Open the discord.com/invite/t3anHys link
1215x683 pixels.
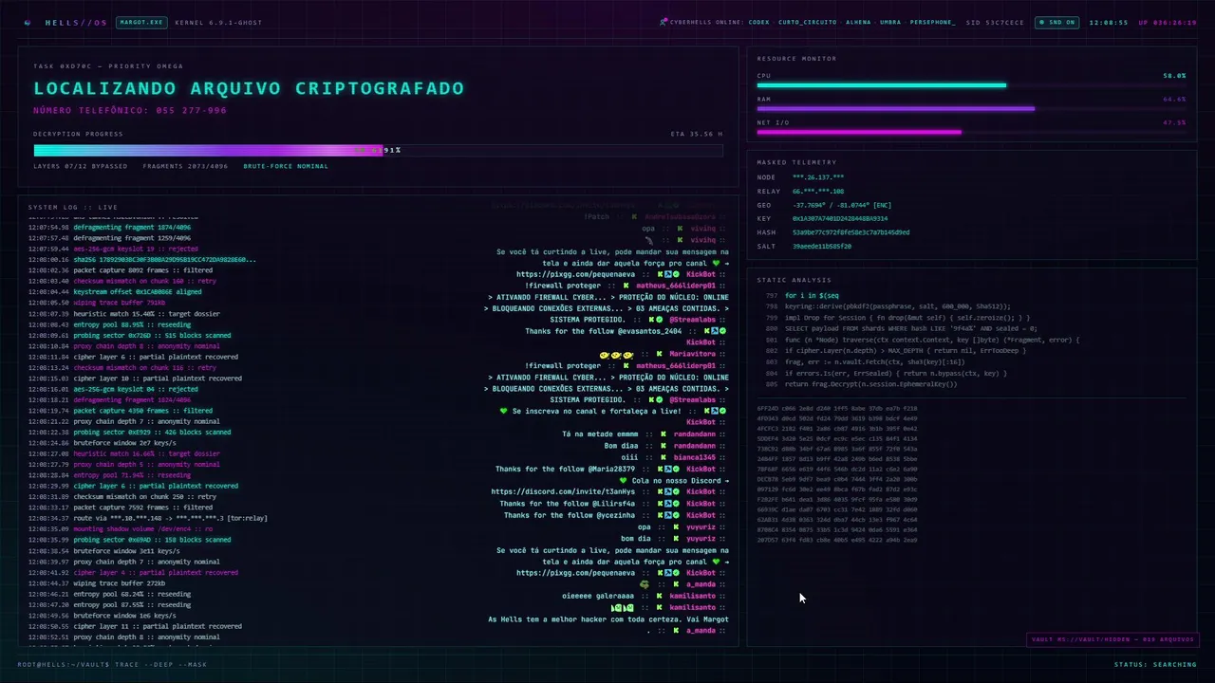point(563,492)
